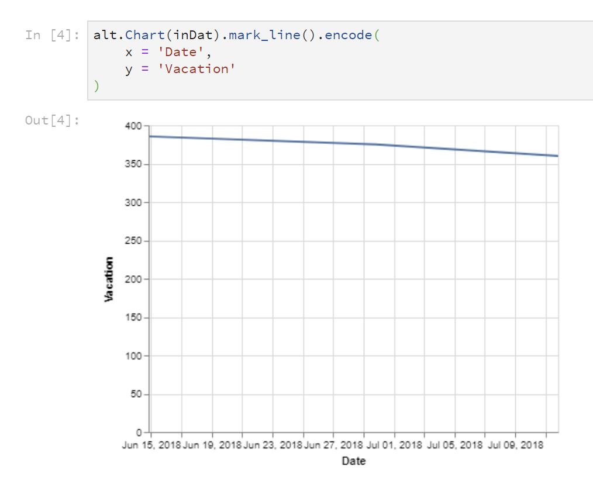The height and width of the screenshot is (480, 593).
Task: Click the Date x-axis title
Action: pyautogui.click(x=353, y=461)
